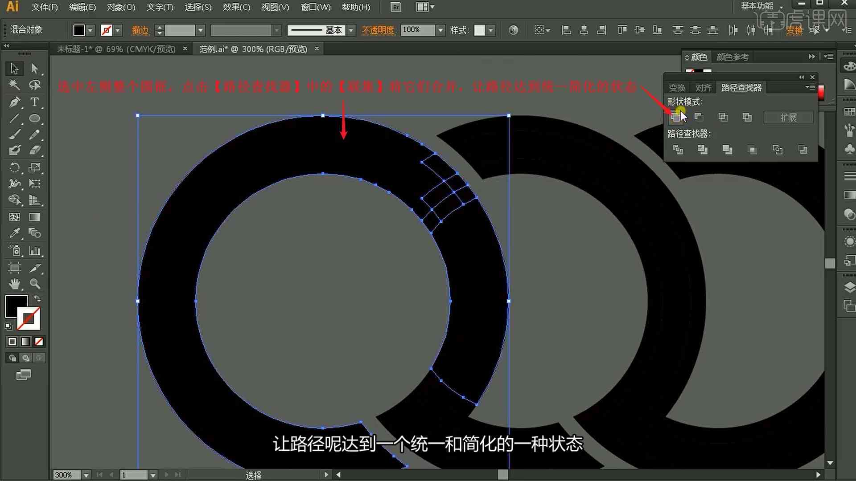Click Minus Back pathfinder icon

point(803,150)
